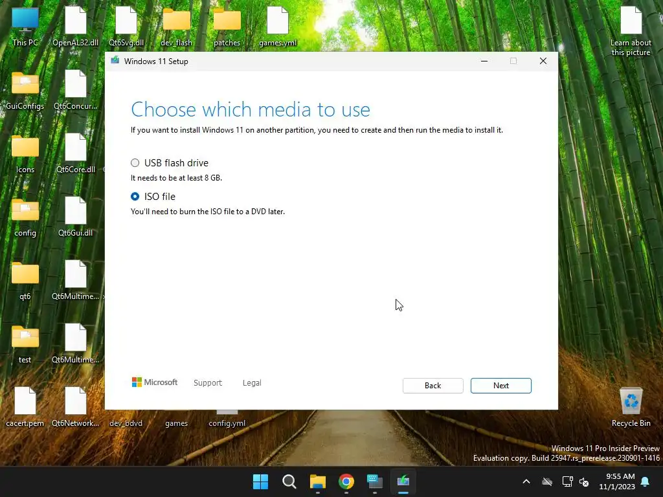This screenshot has width=663, height=497.
Task: Select cacert.pem file icon
Action: click(25, 408)
